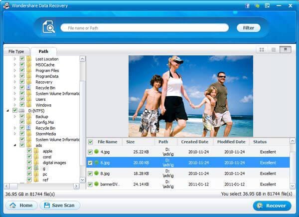The image size is (299, 217).
Task: Uncheck the Program Files folder checkbox
Action: click(22, 70)
